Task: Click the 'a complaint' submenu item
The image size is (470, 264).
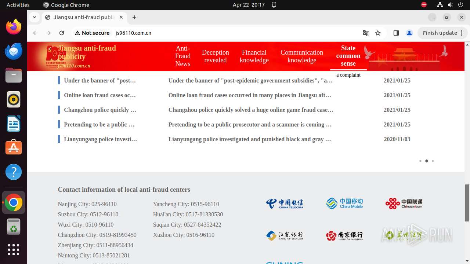Action: 348,75
